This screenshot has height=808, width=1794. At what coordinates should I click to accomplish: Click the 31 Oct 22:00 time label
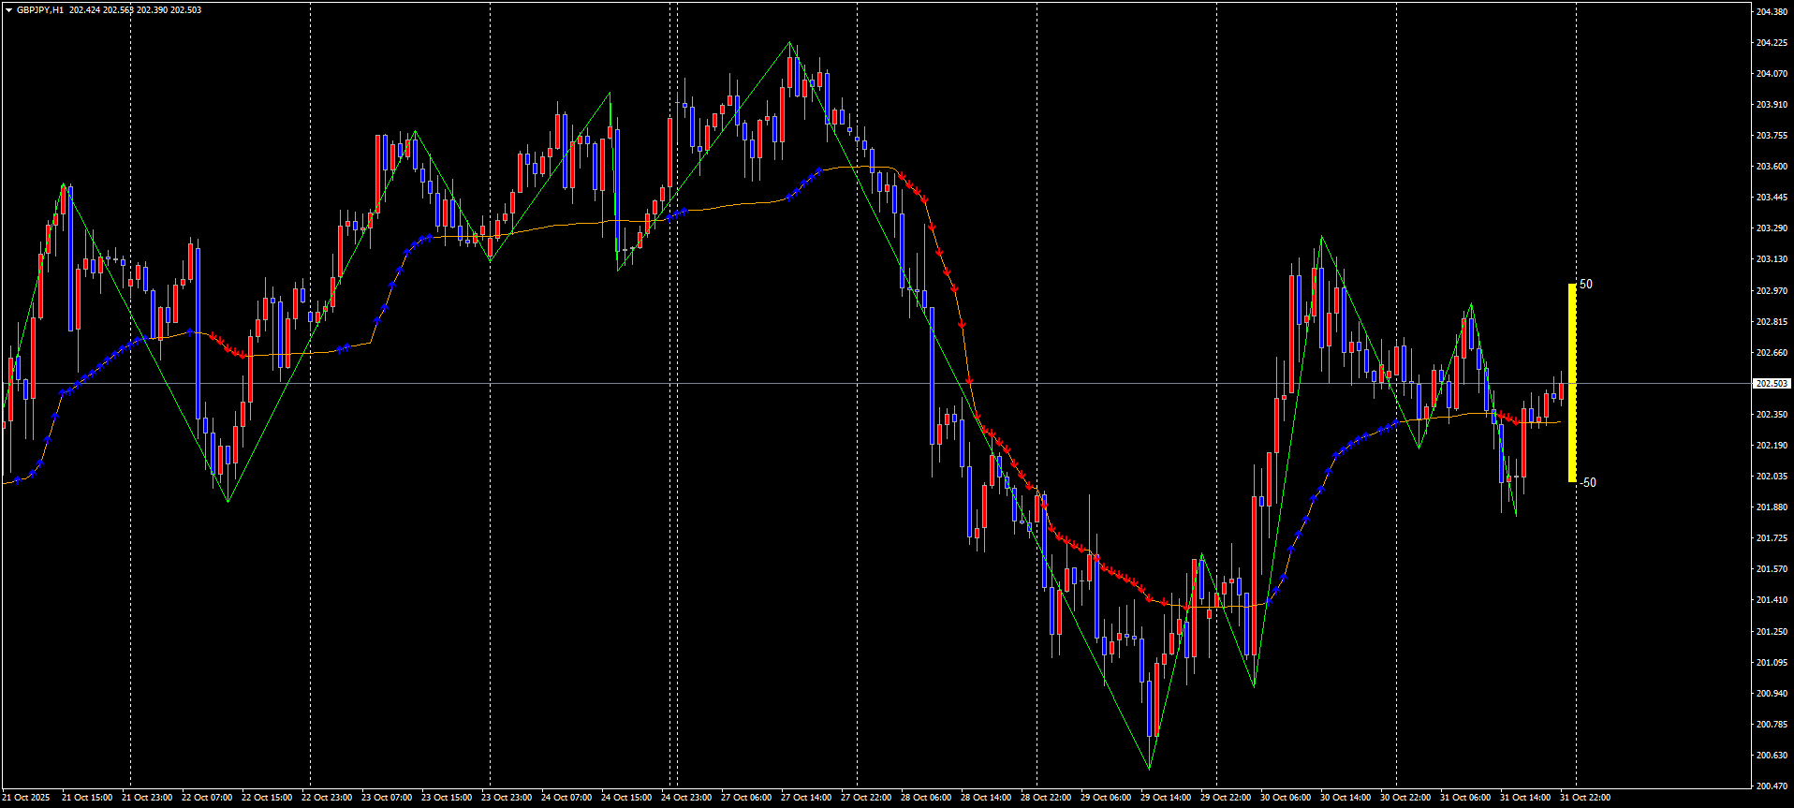(1585, 798)
